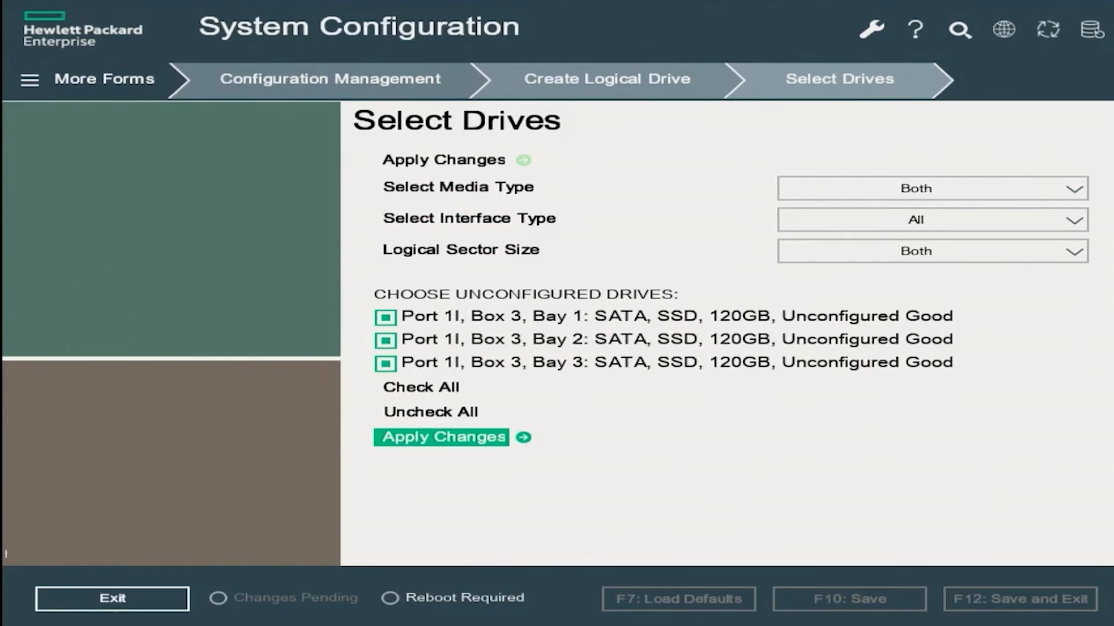Toggle the Bay 1 drive checkbox

point(385,317)
